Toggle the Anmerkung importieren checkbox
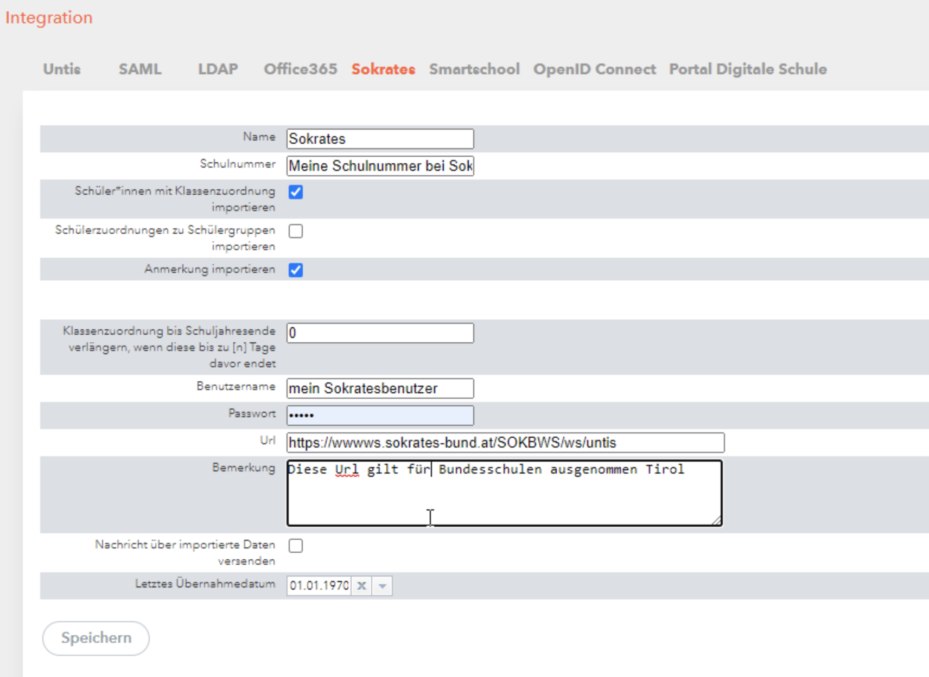Screen dimensions: 929x677 (x=296, y=270)
